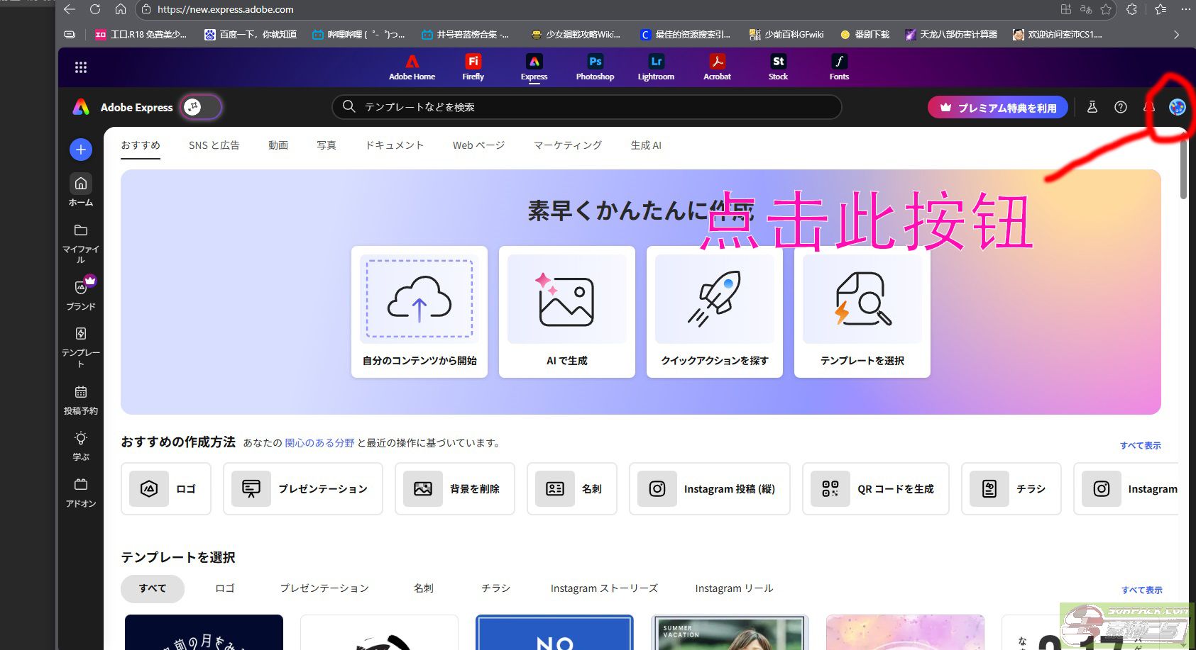Click the page vertical scrollbar

click(1183, 170)
